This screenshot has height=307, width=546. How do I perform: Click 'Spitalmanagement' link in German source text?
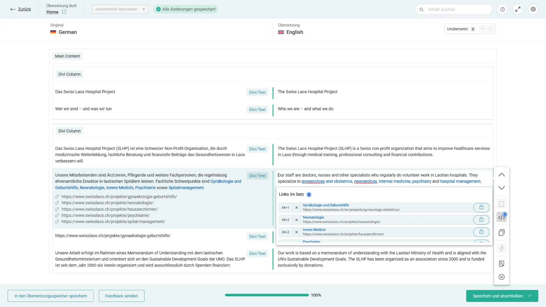[x=186, y=188]
